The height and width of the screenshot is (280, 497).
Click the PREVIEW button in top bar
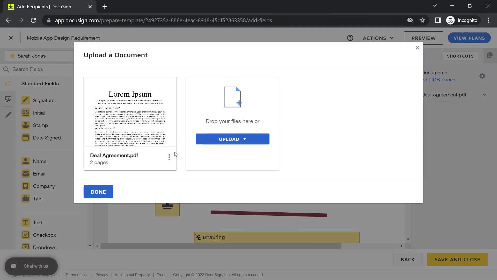point(423,38)
